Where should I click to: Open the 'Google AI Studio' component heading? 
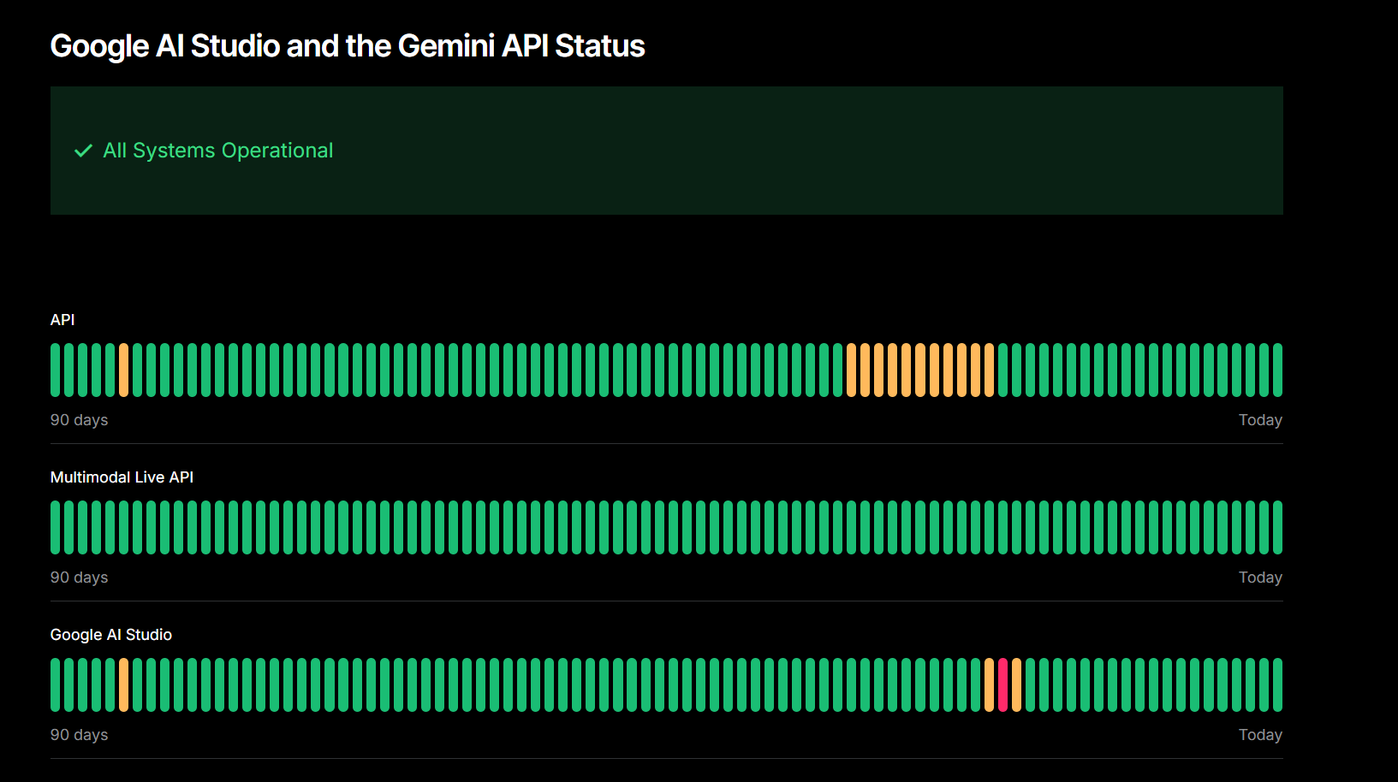pyautogui.click(x=111, y=634)
